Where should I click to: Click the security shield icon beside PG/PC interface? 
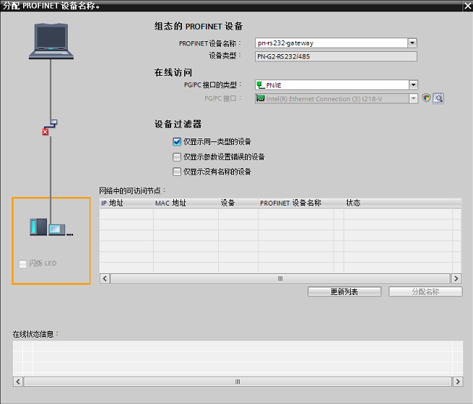(426, 98)
